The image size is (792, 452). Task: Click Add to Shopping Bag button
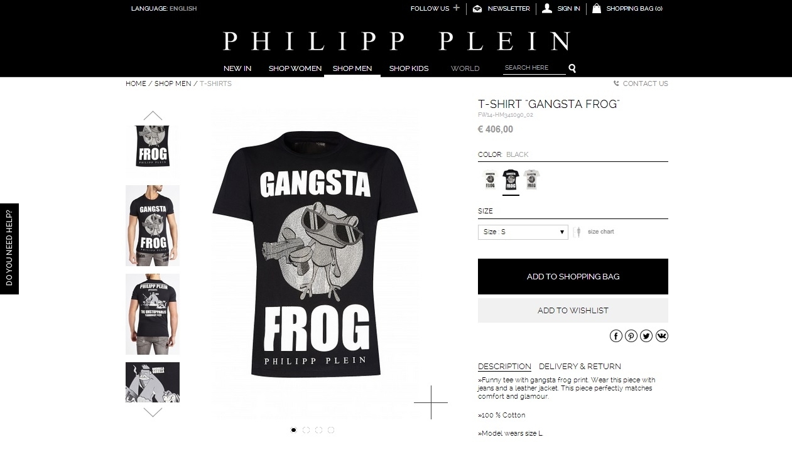[573, 276]
